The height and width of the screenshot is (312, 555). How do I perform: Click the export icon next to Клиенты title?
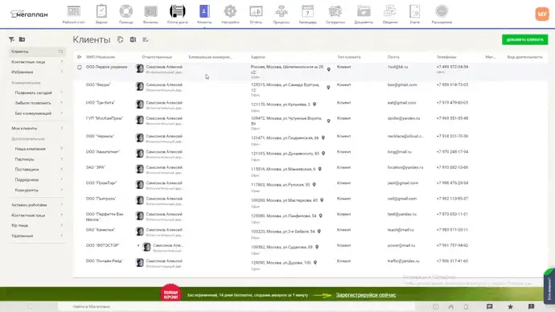(133, 39)
